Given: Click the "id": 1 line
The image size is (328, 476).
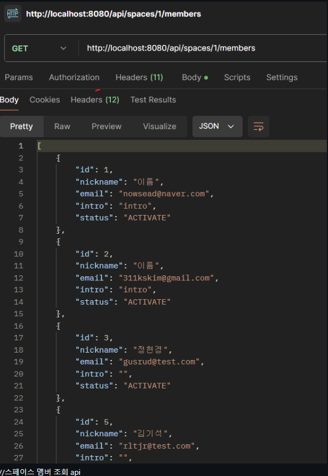Looking at the screenshot, I should pyautogui.click(x=94, y=169).
